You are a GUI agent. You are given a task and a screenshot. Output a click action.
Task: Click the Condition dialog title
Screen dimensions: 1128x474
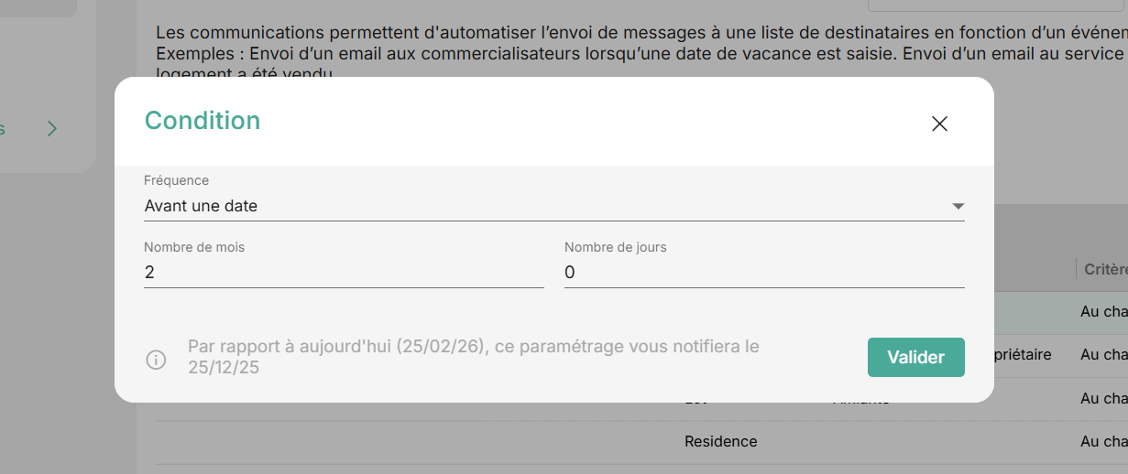203,121
